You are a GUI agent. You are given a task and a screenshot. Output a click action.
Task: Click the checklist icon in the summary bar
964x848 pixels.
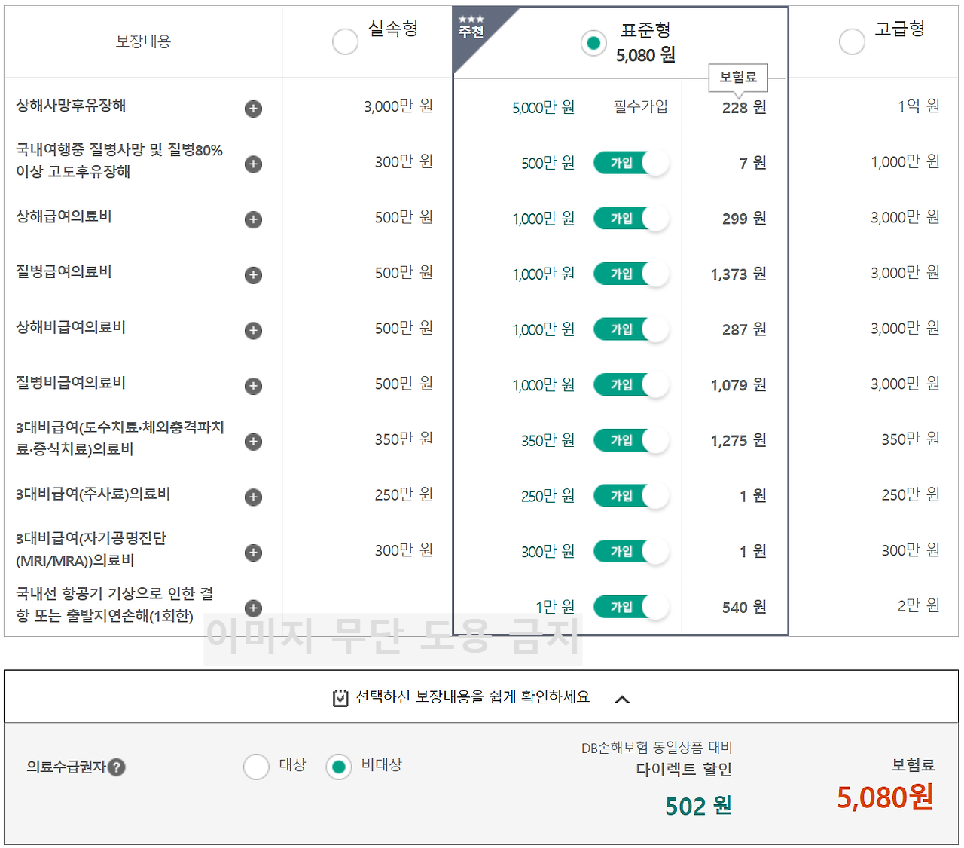(x=340, y=696)
